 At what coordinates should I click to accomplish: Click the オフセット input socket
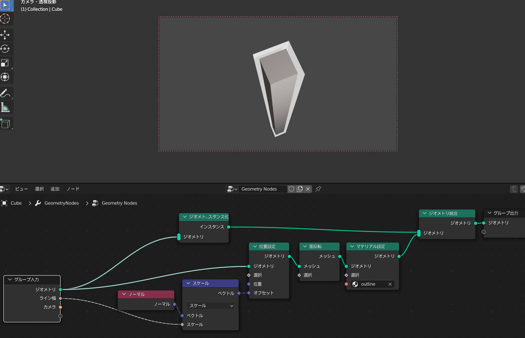(x=249, y=293)
